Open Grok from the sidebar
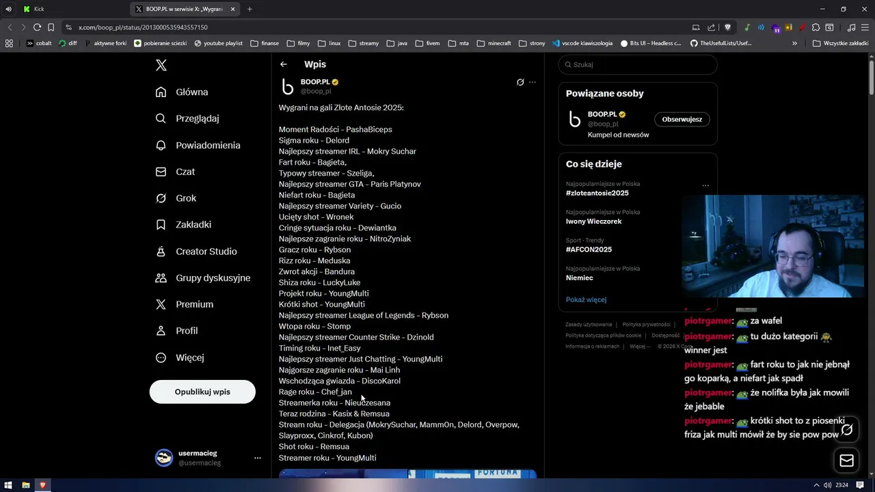 point(176,198)
